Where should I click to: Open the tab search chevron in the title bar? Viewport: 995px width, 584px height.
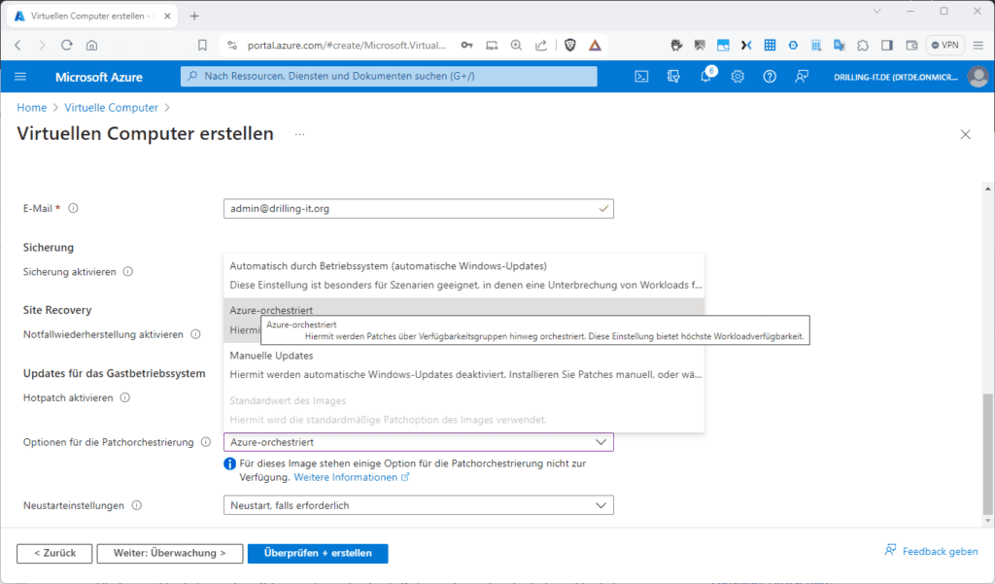click(x=877, y=12)
